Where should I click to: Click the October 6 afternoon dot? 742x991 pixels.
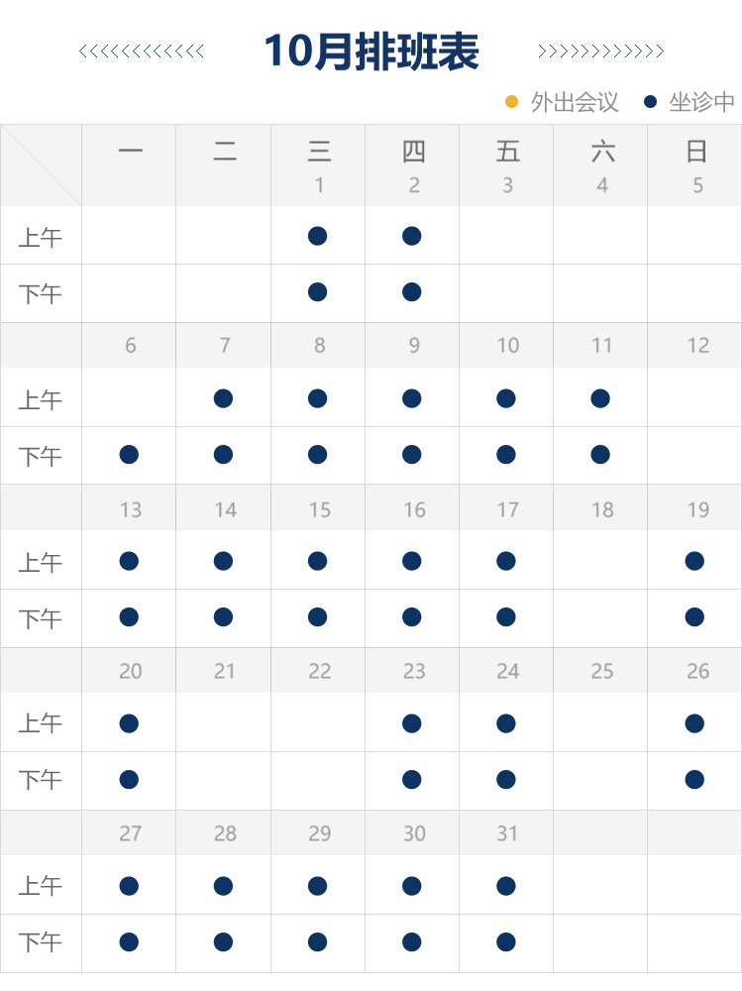[x=129, y=455]
